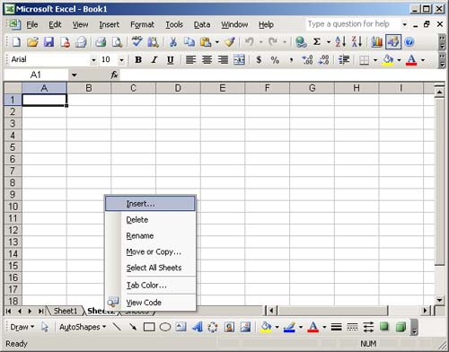Toggle Bold formatting

[138, 60]
